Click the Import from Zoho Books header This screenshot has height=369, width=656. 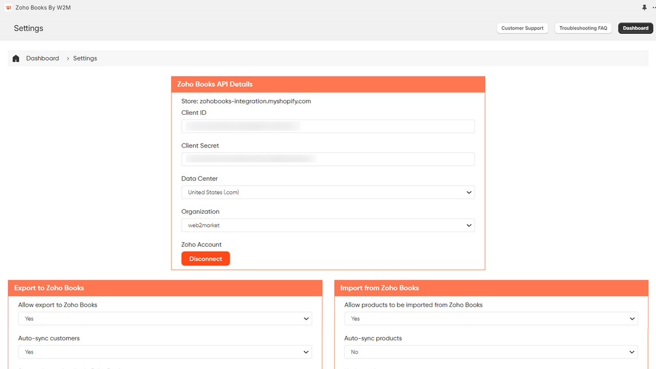coord(491,288)
